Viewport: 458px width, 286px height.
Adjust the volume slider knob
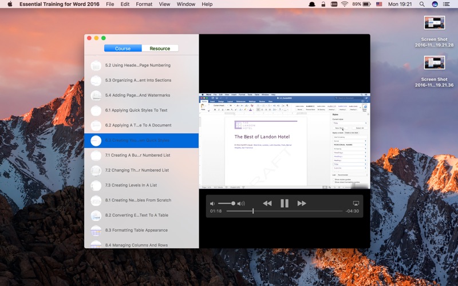(x=233, y=203)
